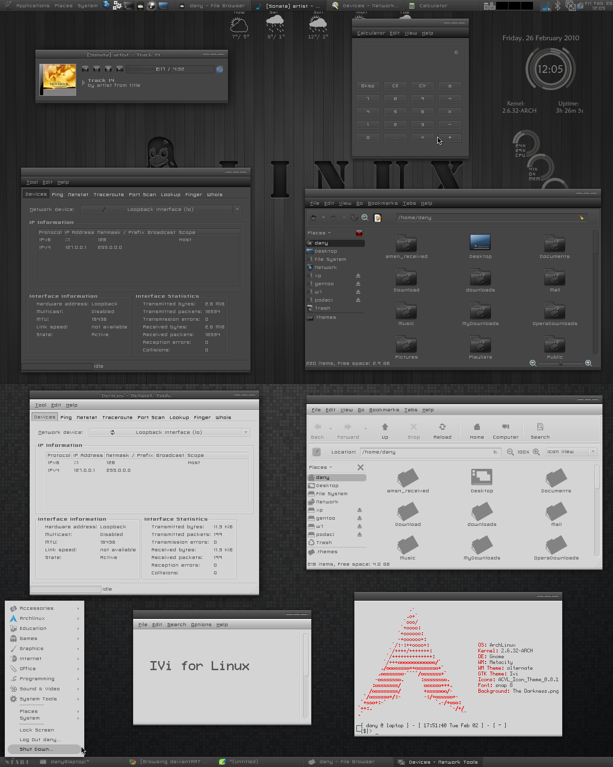This screenshot has height=767, width=613.
Task: Expand the Places dropdown in dark file browser
Action: click(319, 233)
